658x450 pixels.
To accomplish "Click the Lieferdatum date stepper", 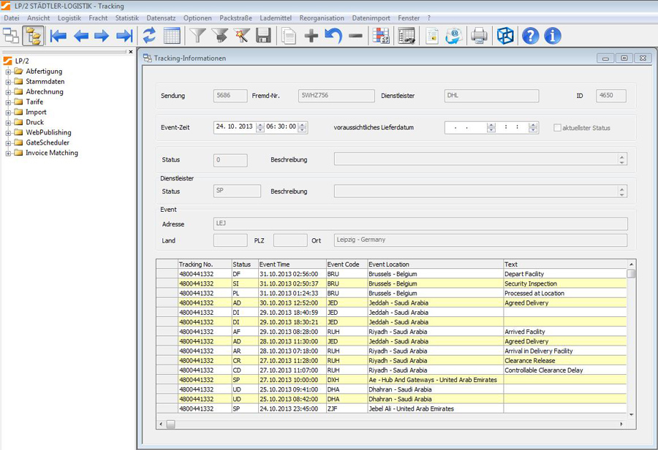I will (491, 128).
